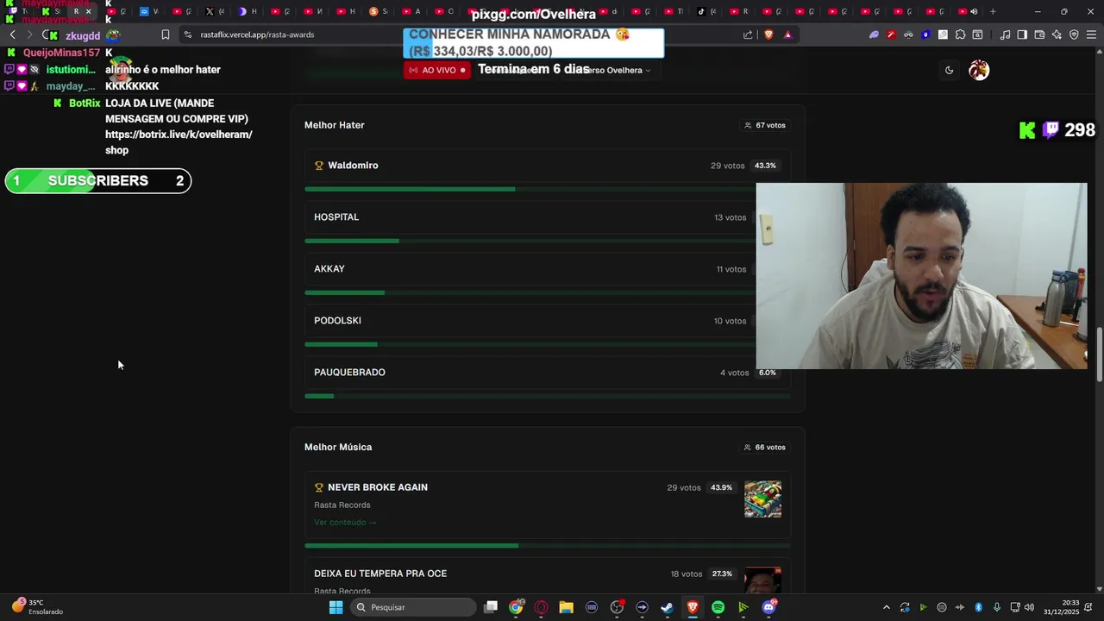Open NEVER BROKE AGAIN cover thumbnail

point(762,499)
